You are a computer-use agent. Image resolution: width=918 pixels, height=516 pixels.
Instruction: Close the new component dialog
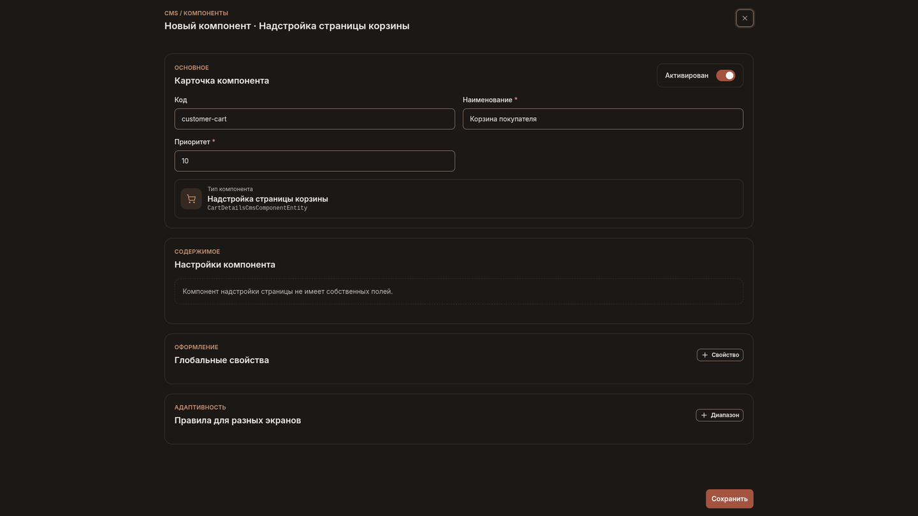tap(745, 18)
